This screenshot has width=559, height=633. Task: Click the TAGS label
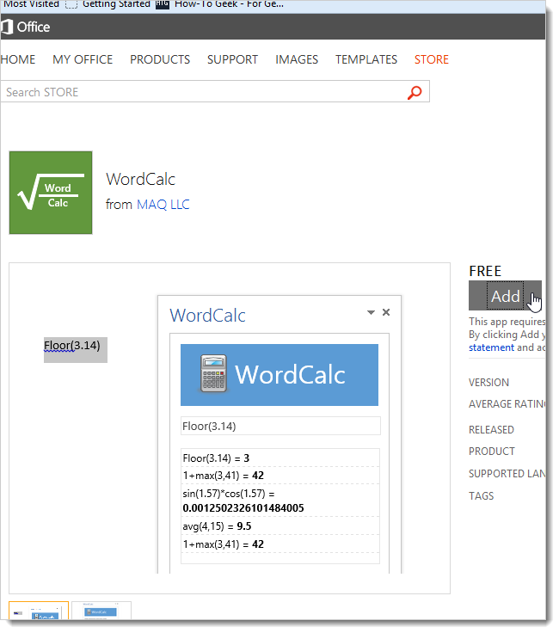coord(481,495)
